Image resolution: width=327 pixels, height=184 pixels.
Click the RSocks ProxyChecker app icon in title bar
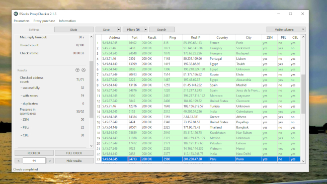16,14
